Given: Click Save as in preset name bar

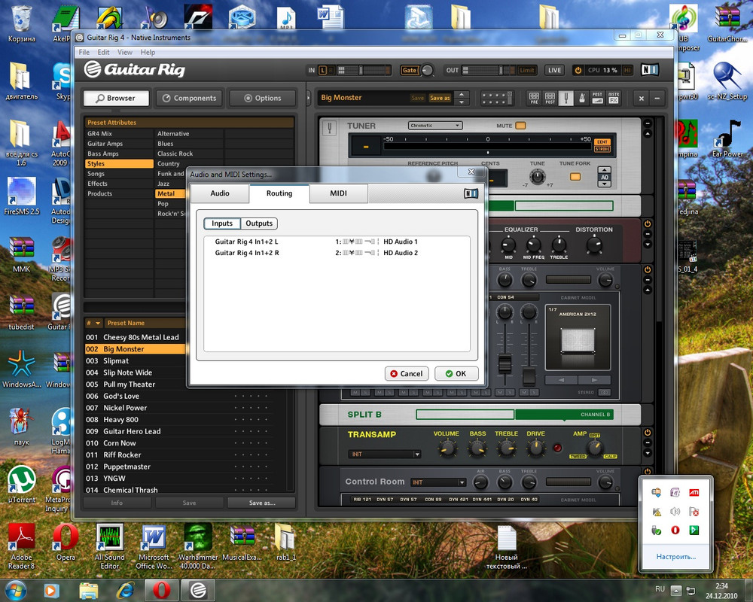Looking at the screenshot, I should point(440,98).
